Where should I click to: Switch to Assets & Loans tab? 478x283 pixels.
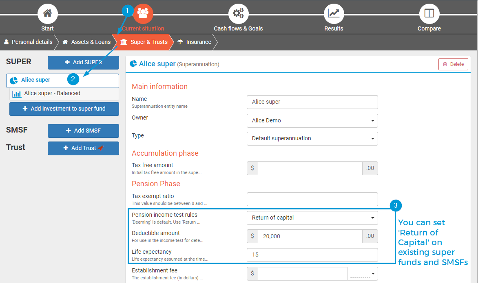tap(86, 42)
